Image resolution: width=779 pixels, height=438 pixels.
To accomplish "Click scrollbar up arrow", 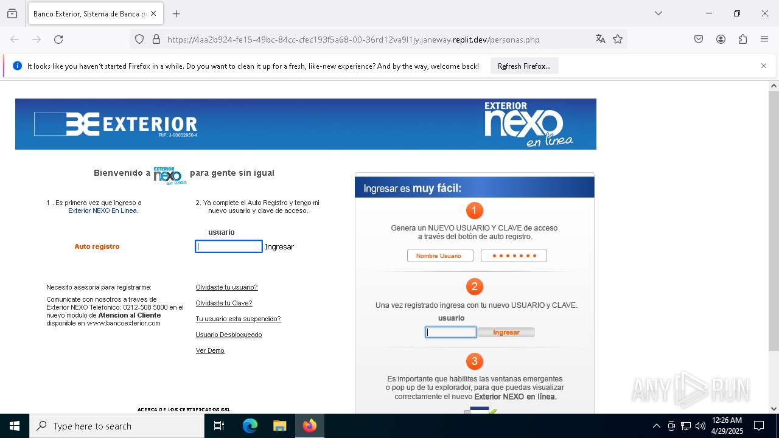I will pos(774,86).
